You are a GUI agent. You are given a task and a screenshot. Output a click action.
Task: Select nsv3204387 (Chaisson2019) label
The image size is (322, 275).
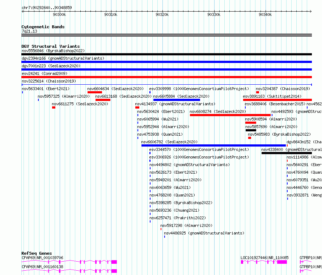pyautogui.click(x=283, y=89)
